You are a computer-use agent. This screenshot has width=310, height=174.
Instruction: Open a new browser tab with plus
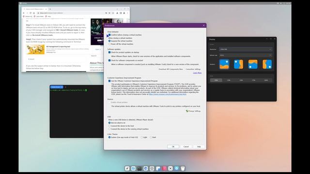(50, 9)
